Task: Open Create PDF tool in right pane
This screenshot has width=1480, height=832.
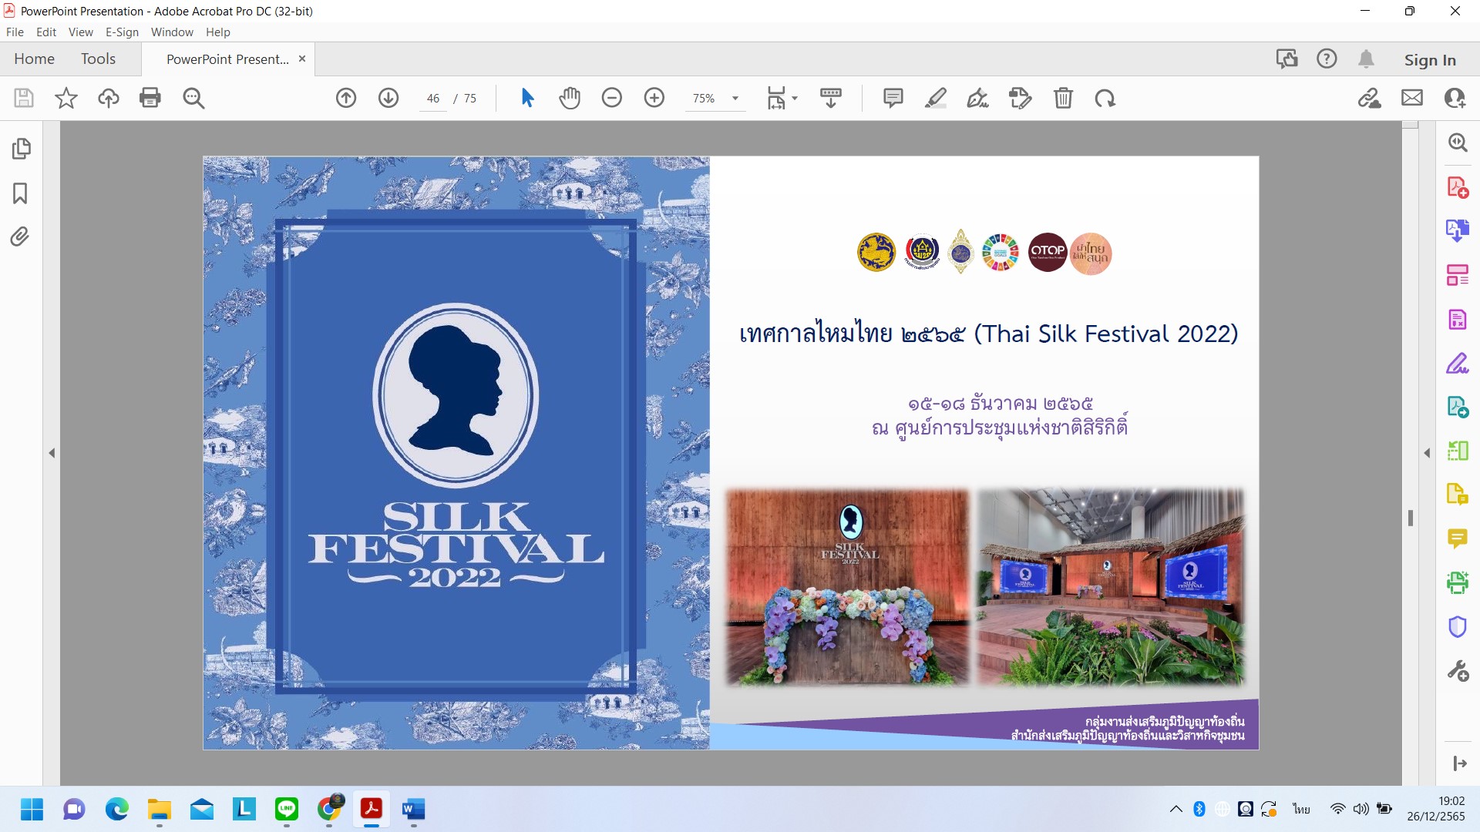Action: [1457, 187]
